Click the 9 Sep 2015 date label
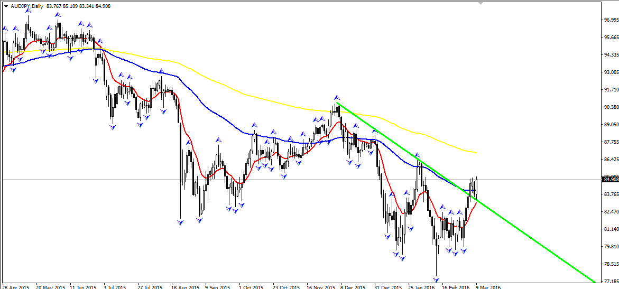Screen dimensions: 619x289 pos(217,287)
